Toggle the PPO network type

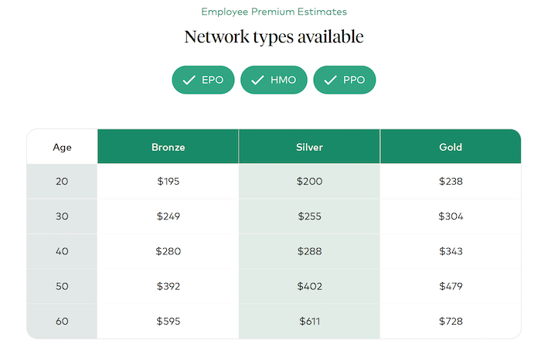coord(345,80)
